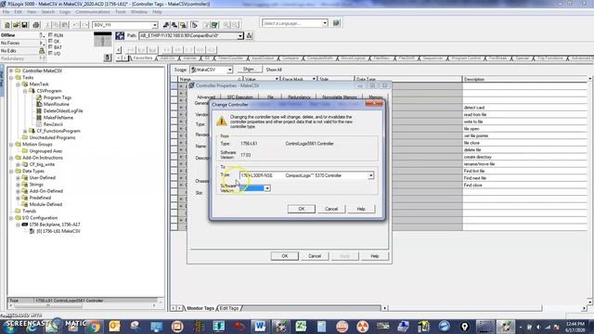Click the Paste toolbar icon
Viewport: 594px width, 334px height.
click(65, 25)
